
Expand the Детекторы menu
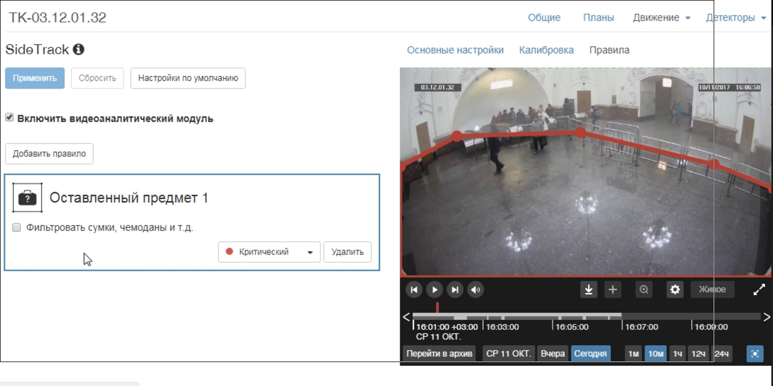737,17
